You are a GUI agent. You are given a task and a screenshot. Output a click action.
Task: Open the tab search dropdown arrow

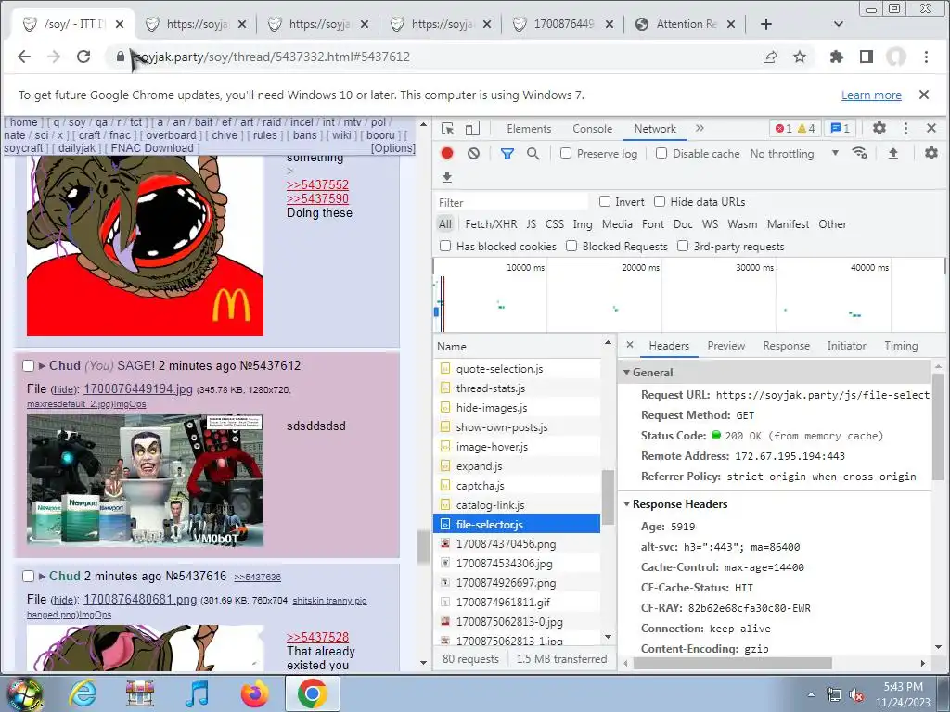pyautogui.click(x=839, y=24)
